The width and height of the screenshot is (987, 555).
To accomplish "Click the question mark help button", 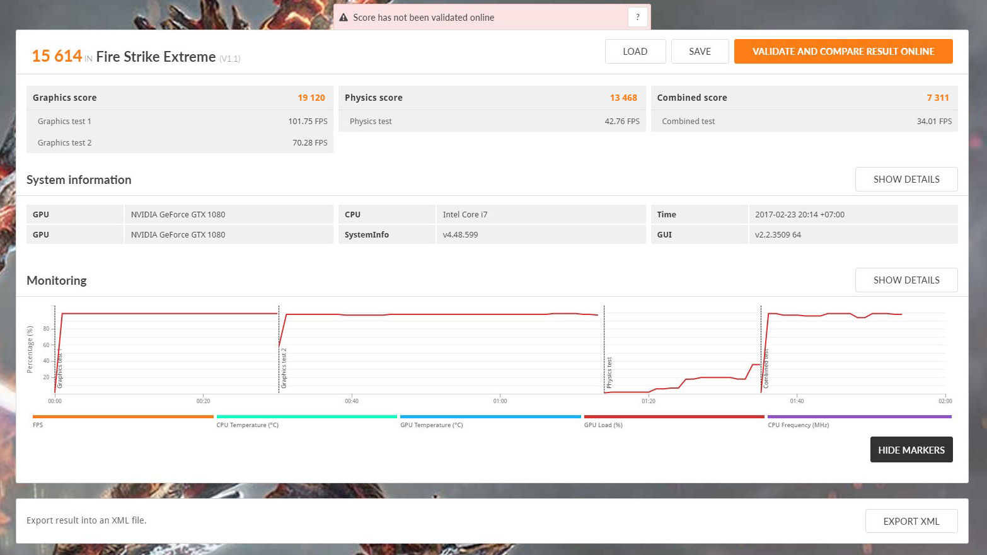I will point(637,17).
